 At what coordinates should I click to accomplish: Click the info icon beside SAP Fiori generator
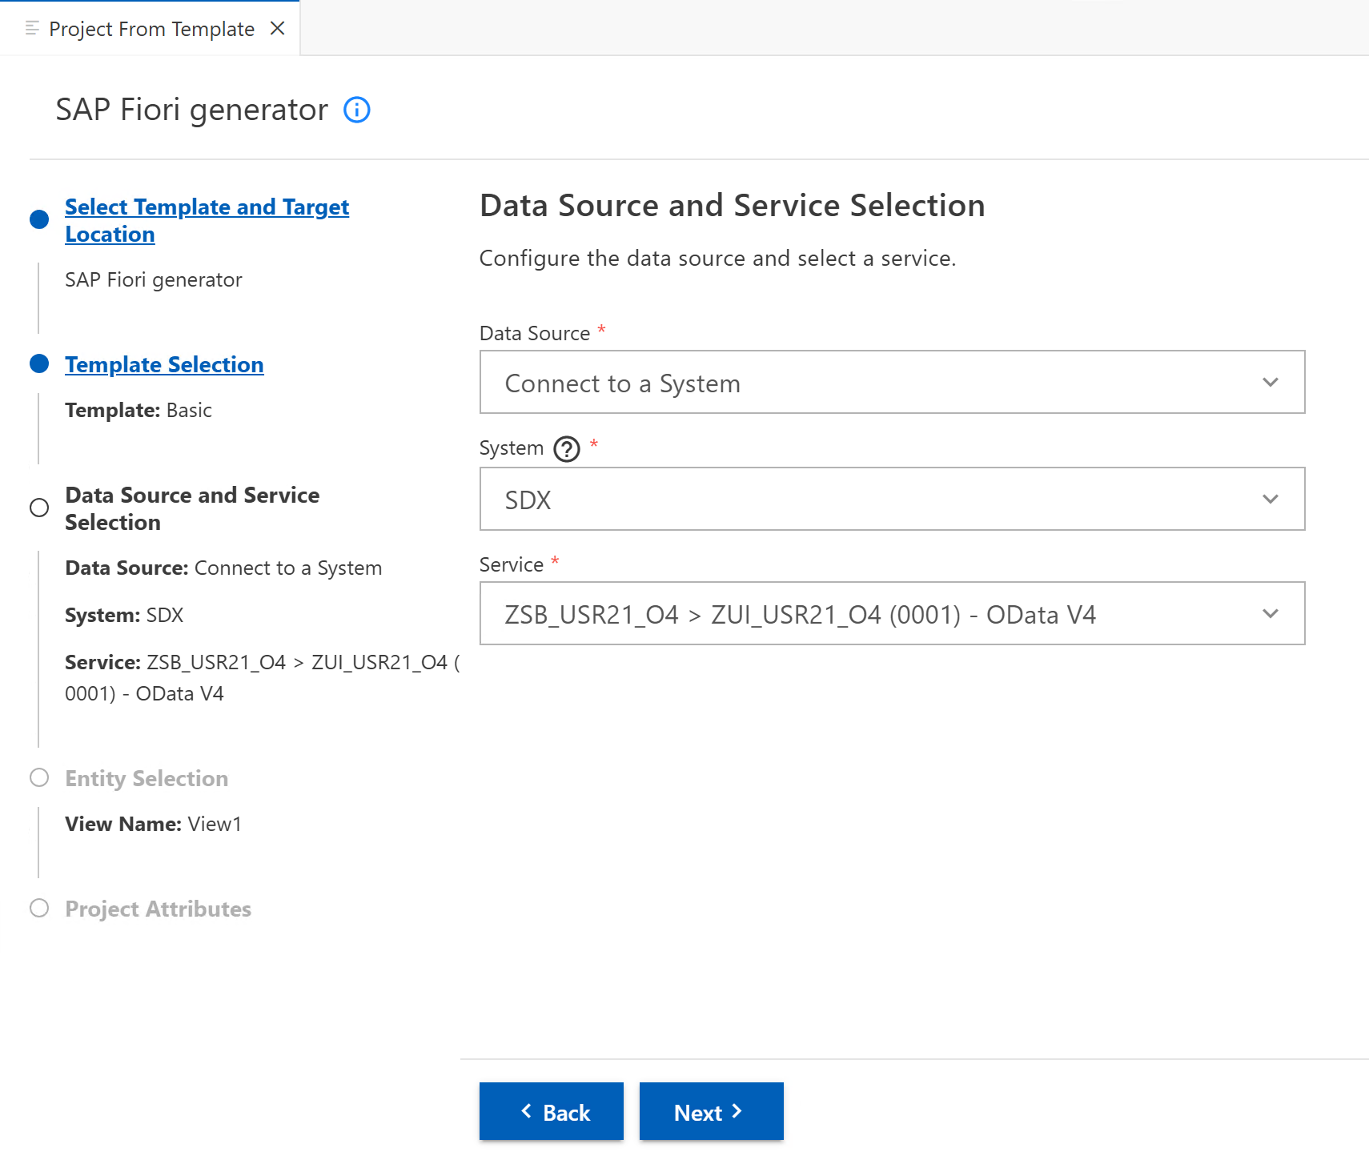pos(356,110)
